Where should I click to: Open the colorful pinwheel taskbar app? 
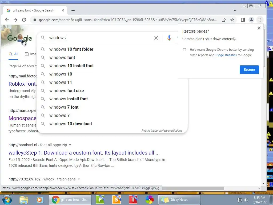[x=150, y=200]
